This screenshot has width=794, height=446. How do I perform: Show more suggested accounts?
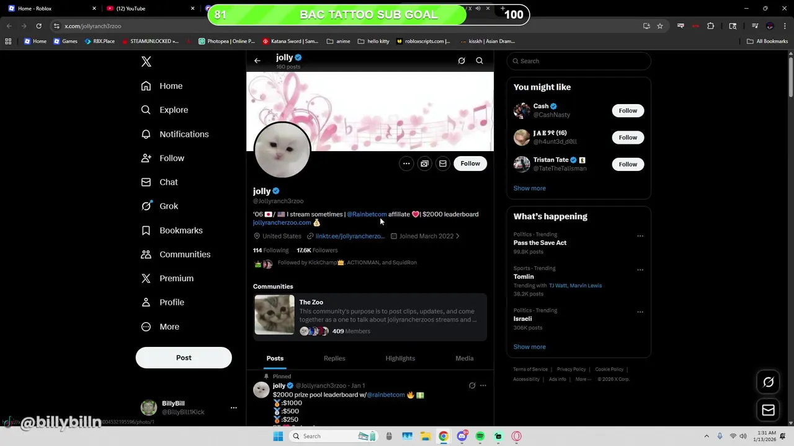point(530,188)
